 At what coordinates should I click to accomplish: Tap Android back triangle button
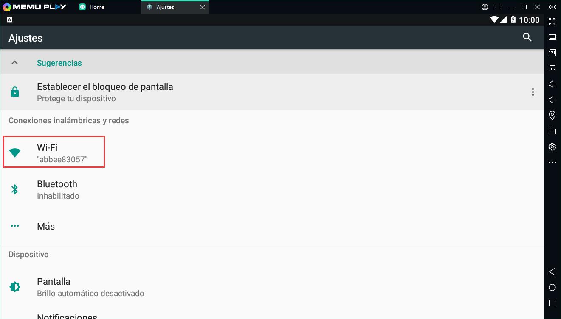pyautogui.click(x=552, y=272)
